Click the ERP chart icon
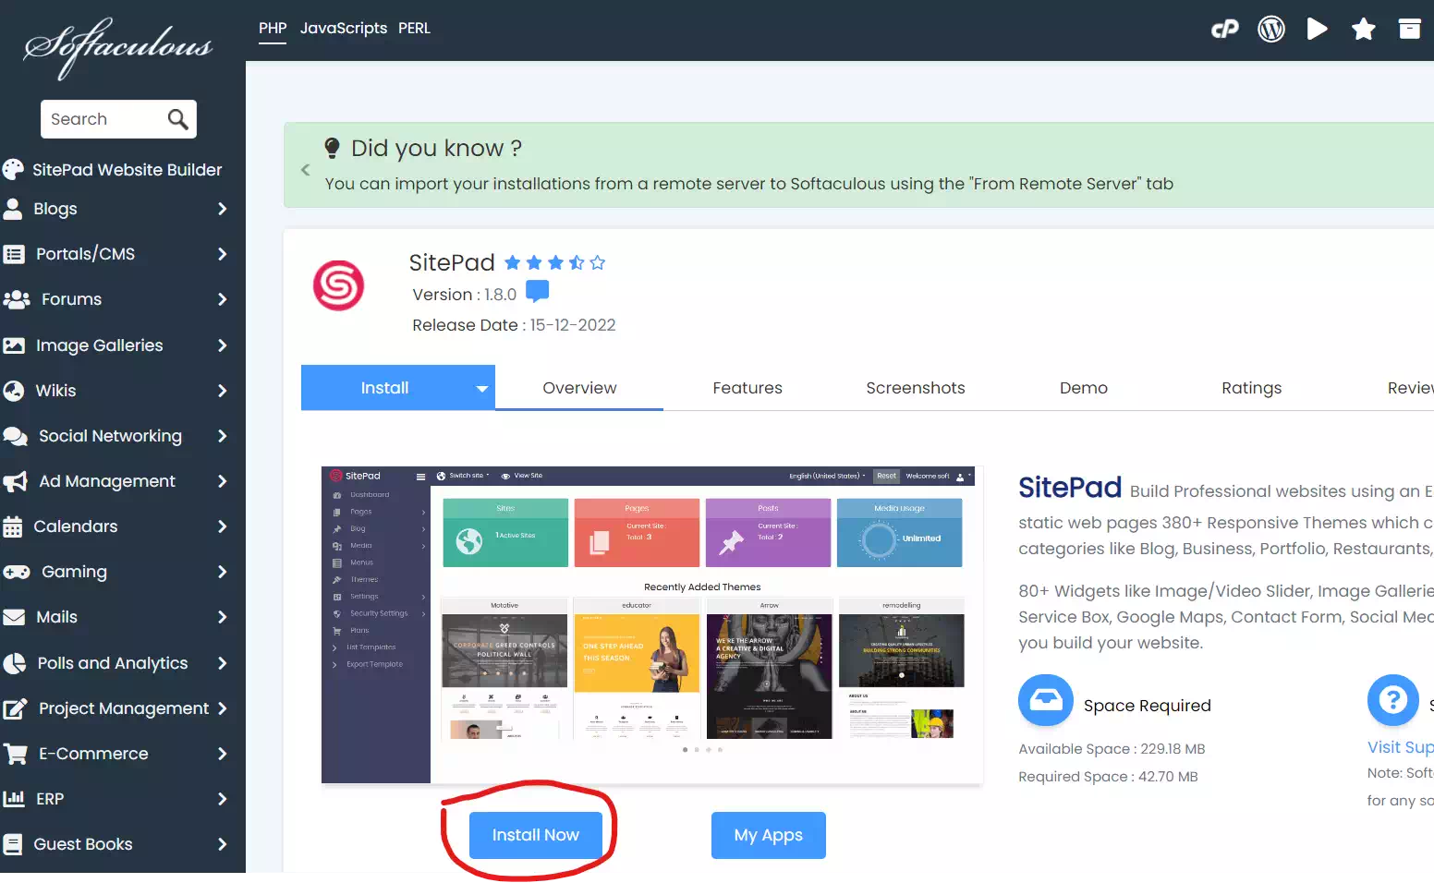 click(x=14, y=799)
